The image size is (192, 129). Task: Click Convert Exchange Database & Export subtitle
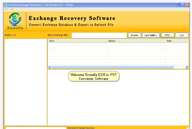(71, 25)
